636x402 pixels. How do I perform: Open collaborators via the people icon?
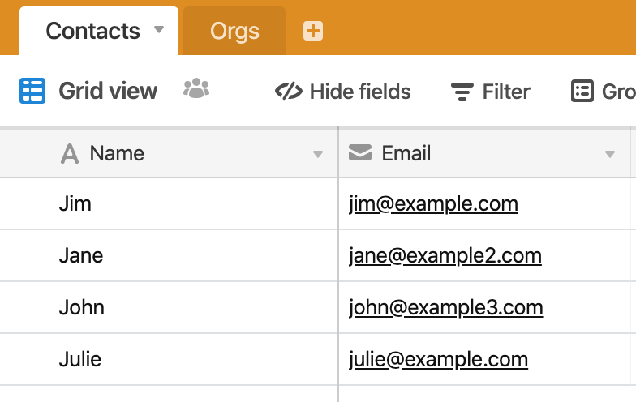(x=196, y=88)
